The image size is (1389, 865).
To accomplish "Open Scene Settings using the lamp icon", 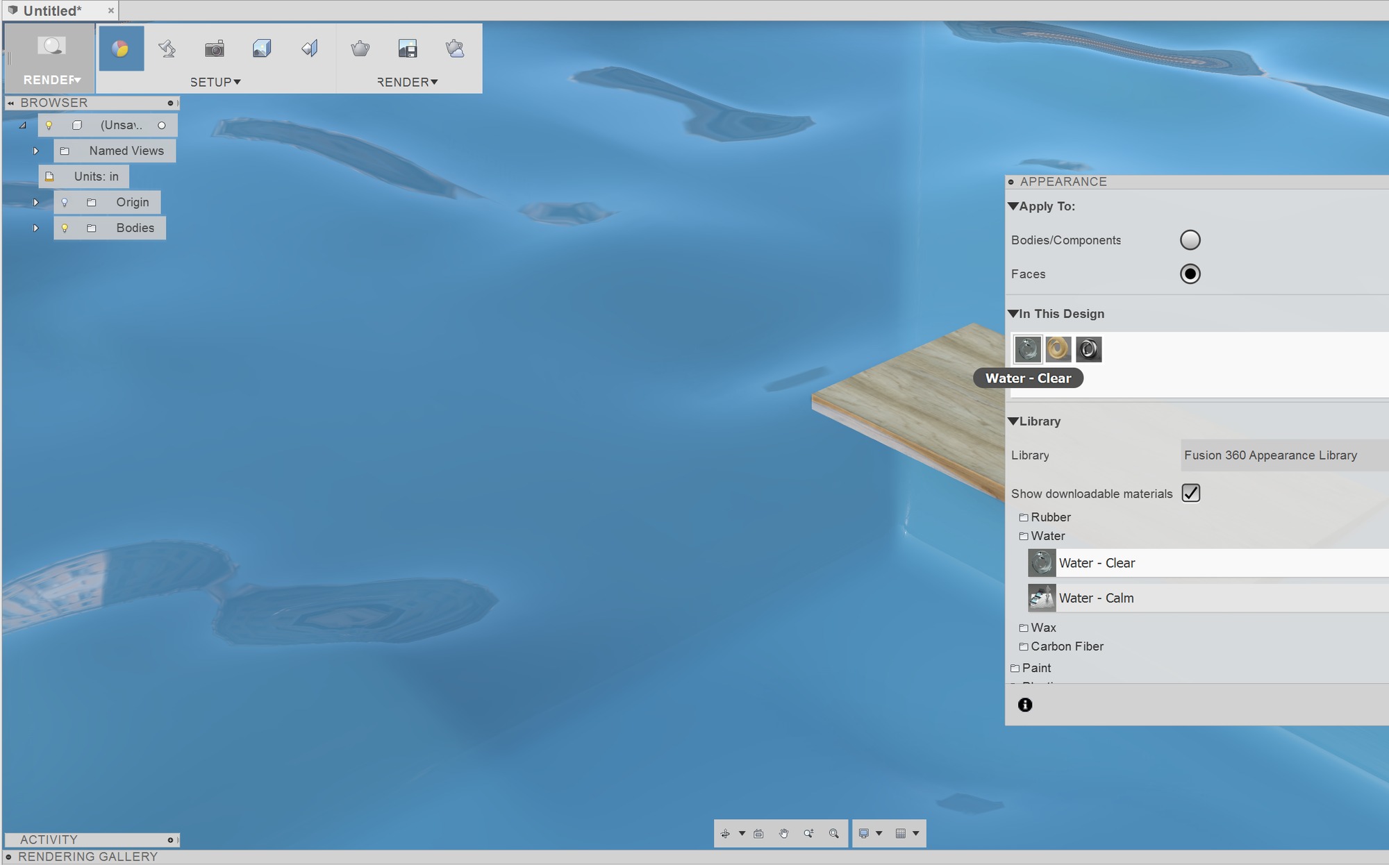I will 167,48.
